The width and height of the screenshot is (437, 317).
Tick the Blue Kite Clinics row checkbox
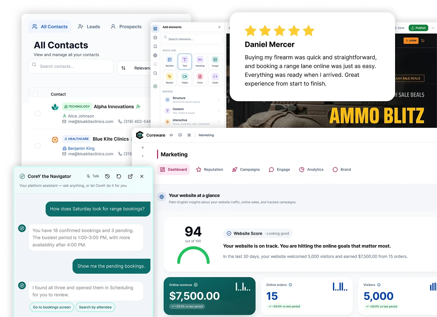coord(38,146)
